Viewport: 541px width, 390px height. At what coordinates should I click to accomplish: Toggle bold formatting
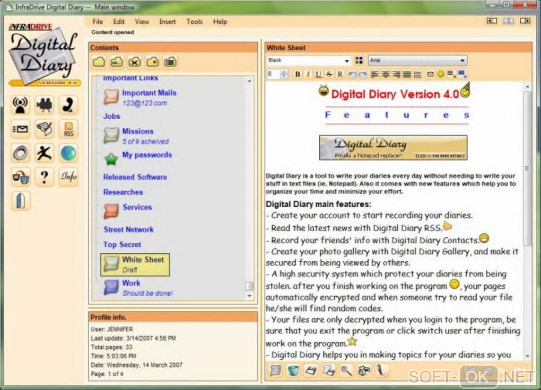point(298,74)
